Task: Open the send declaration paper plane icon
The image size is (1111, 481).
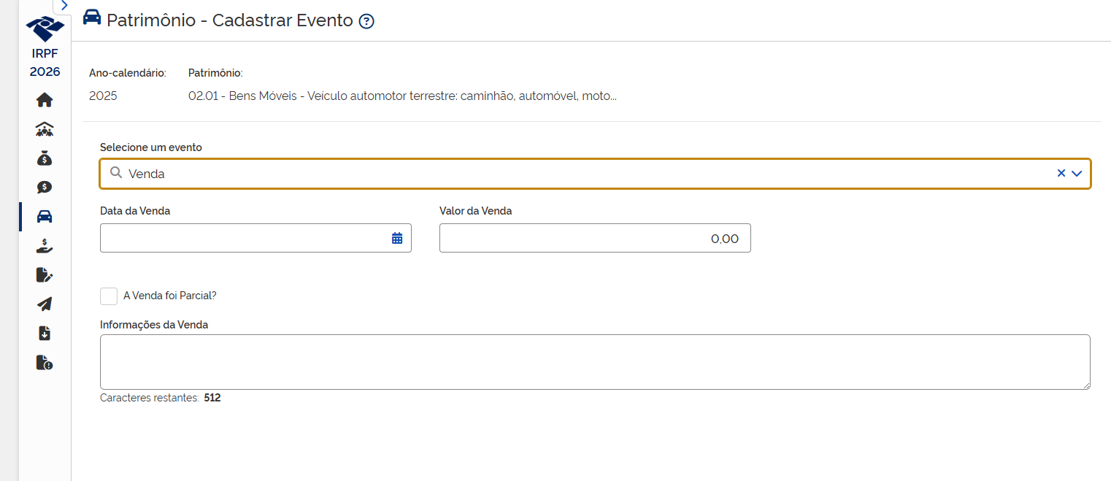Action: (x=44, y=304)
